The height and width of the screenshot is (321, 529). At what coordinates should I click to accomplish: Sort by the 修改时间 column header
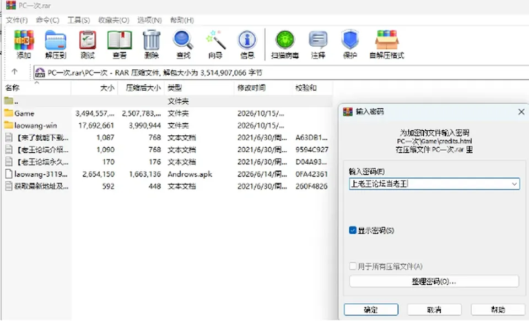(263, 88)
